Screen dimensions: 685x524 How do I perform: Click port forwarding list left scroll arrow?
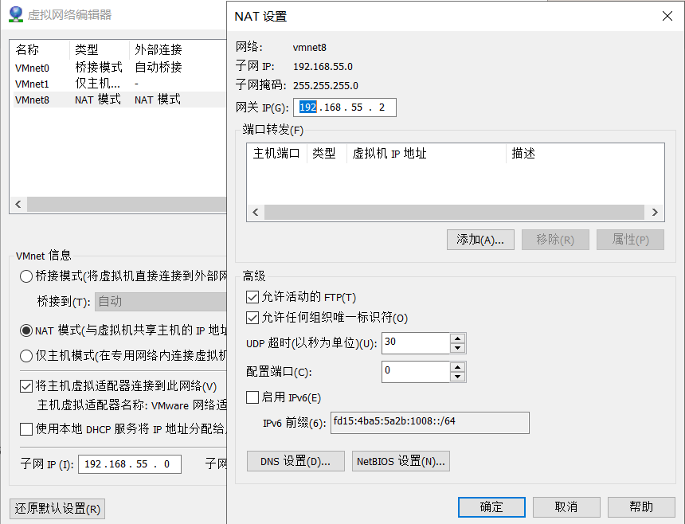pos(256,212)
